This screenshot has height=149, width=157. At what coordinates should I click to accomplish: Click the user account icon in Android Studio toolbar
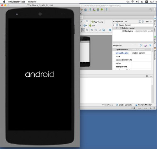point(154,9)
